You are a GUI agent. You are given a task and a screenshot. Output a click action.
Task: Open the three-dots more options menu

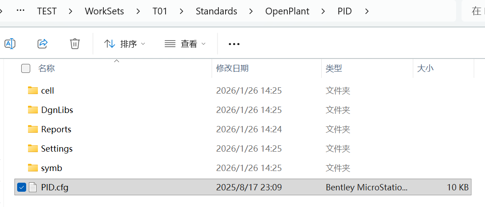point(234,44)
